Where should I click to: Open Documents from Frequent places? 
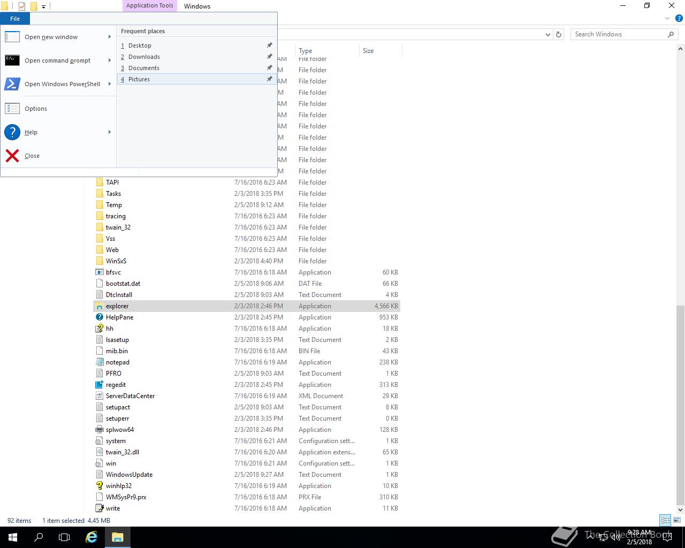click(197, 68)
